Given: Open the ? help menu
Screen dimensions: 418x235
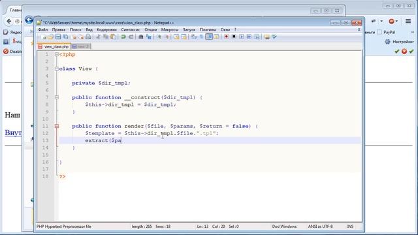Looking at the screenshot, I should (x=235, y=29).
